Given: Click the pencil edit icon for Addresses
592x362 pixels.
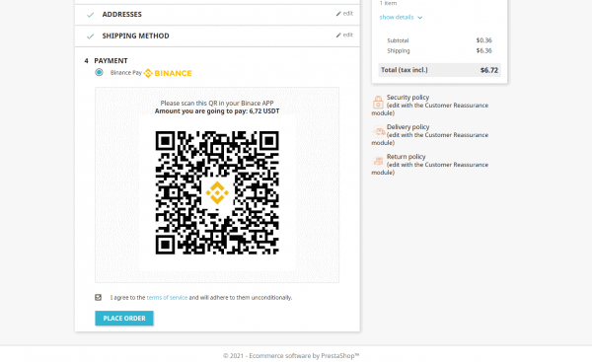Looking at the screenshot, I should (338, 14).
